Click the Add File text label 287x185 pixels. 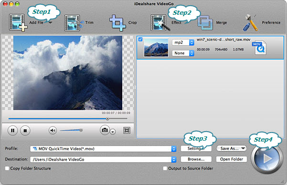pyautogui.click(x=36, y=22)
